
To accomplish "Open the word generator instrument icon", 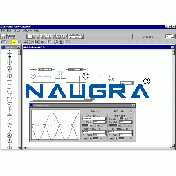I will [48, 37].
